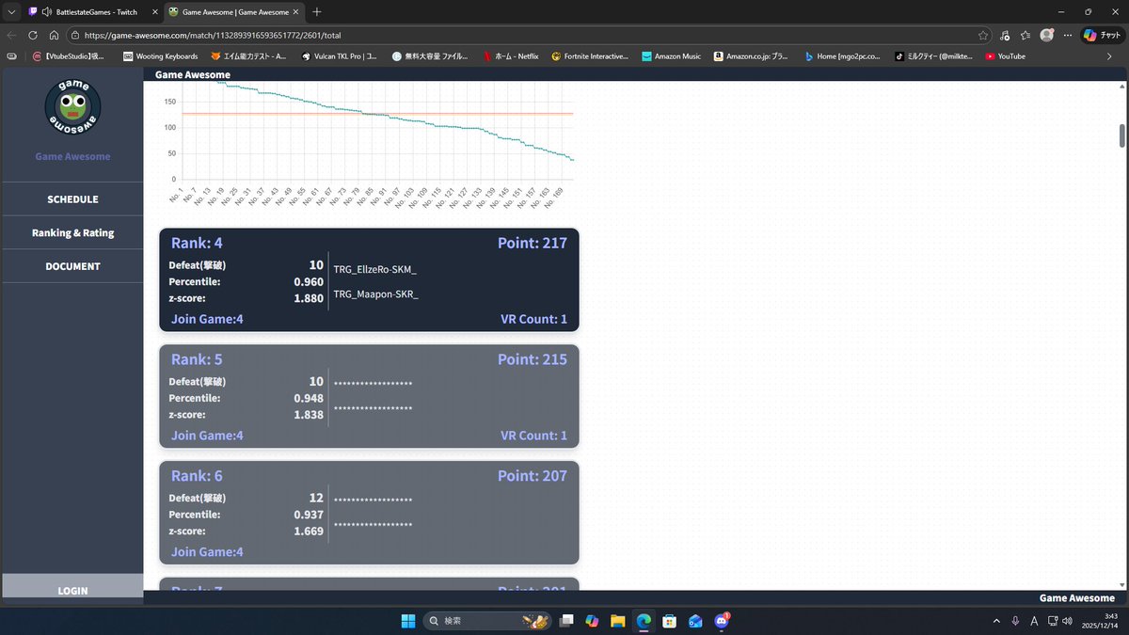Open File Explorer from the taskbar
The image size is (1129, 635).
(x=617, y=621)
